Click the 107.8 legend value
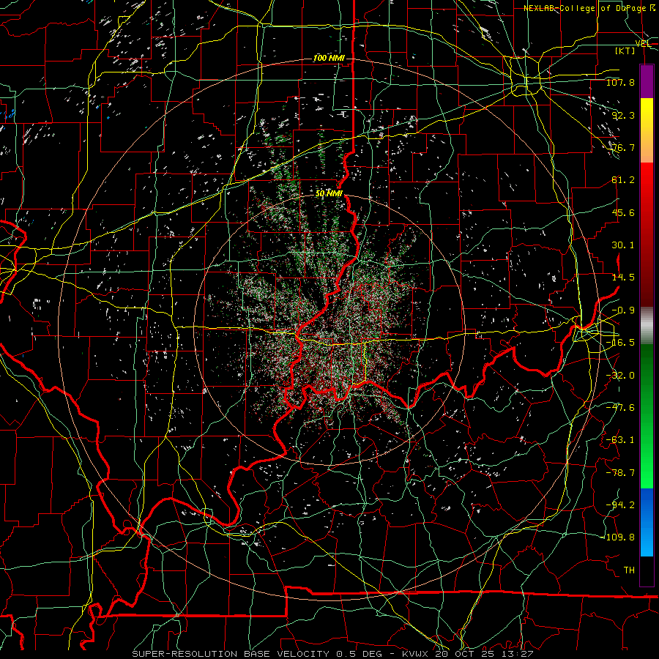659x659 pixels. 620,82
